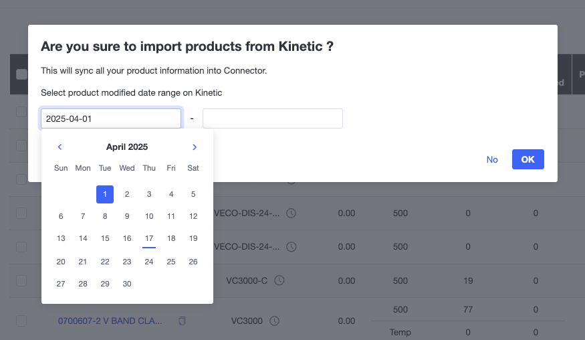
Task: Select April 13 in calendar
Action: [61, 238]
